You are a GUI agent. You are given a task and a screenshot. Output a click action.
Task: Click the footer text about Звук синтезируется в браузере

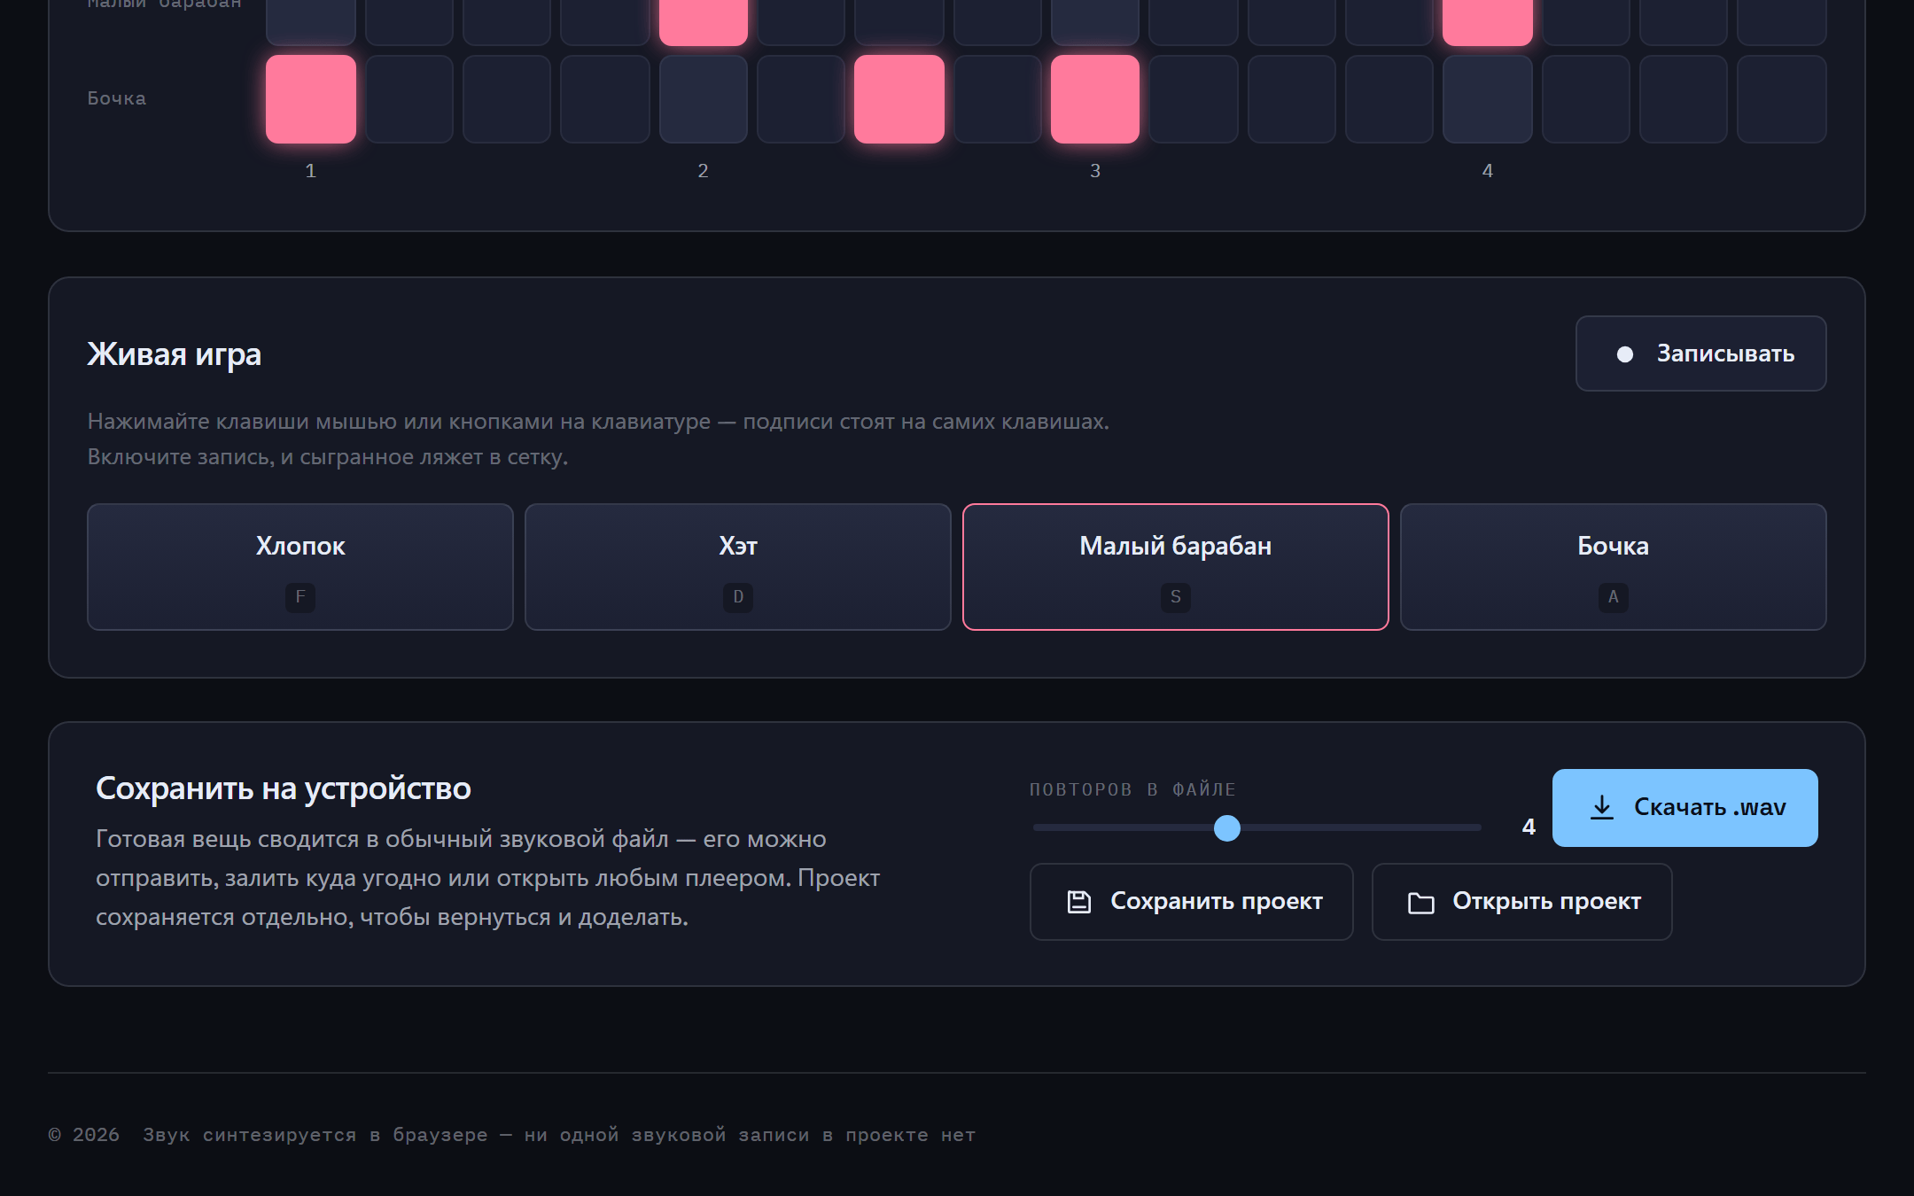[559, 1135]
